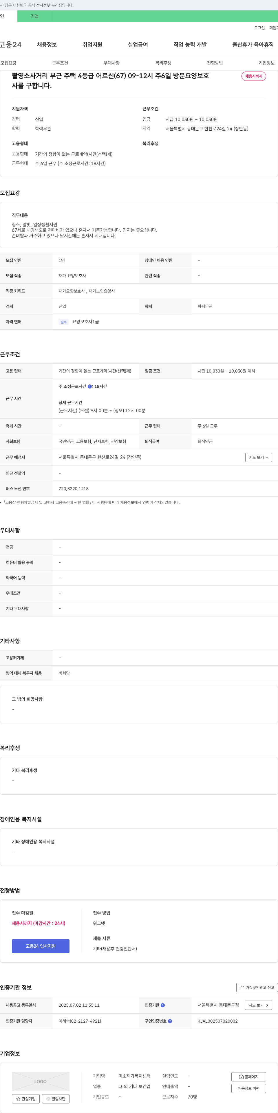The image size is (278, 1113).
Task: Open the 채용정보 menu
Action: tap(47, 45)
